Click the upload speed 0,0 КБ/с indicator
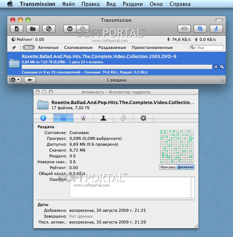 (x=205, y=39)
